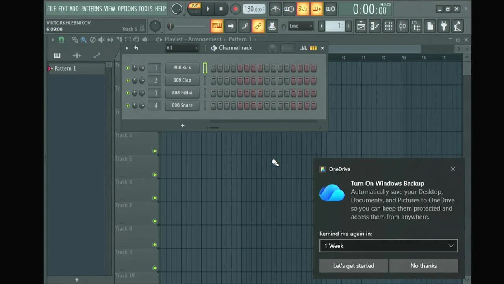This screenshot has height=284, width=504.
Task: Select the Playlist draw pencil tool
Action: [x=75, y=39]
